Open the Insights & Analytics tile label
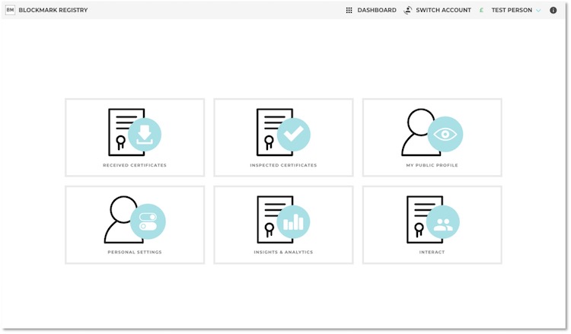The height and width of the screenshot is (334, 571). [283, 252]
